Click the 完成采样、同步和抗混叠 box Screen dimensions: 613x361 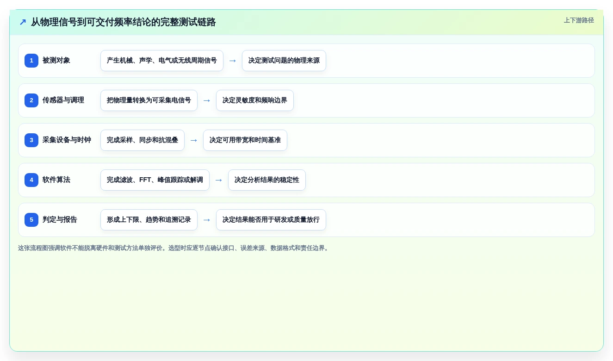coord(142,140)
